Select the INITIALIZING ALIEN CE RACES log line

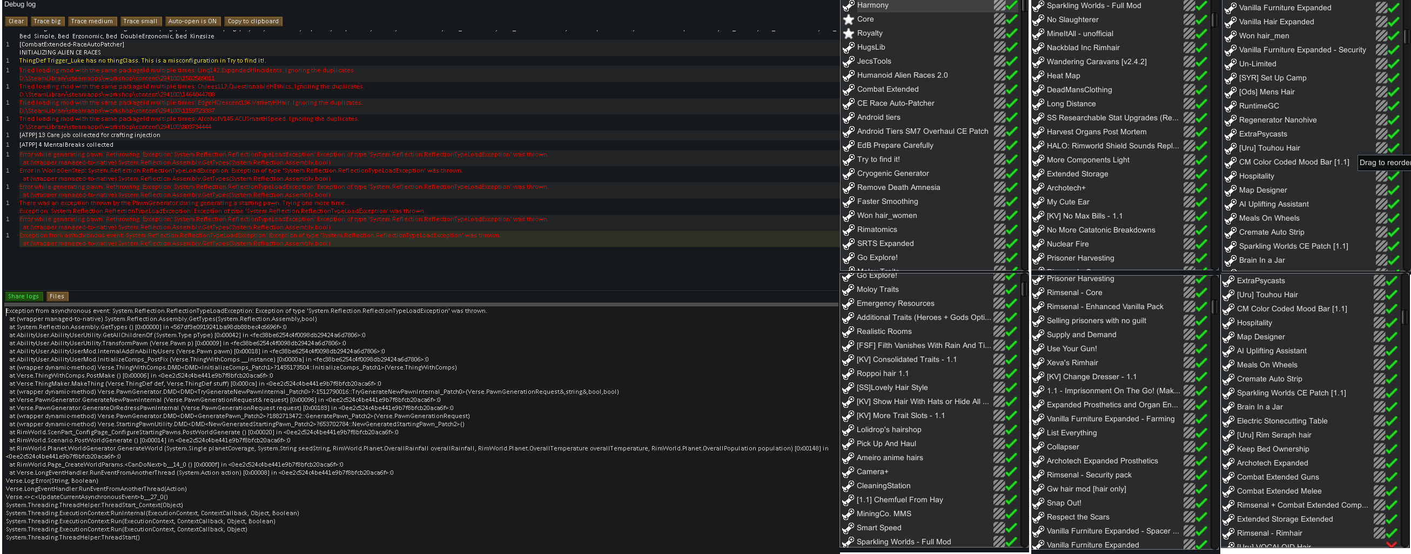(61, 52)
